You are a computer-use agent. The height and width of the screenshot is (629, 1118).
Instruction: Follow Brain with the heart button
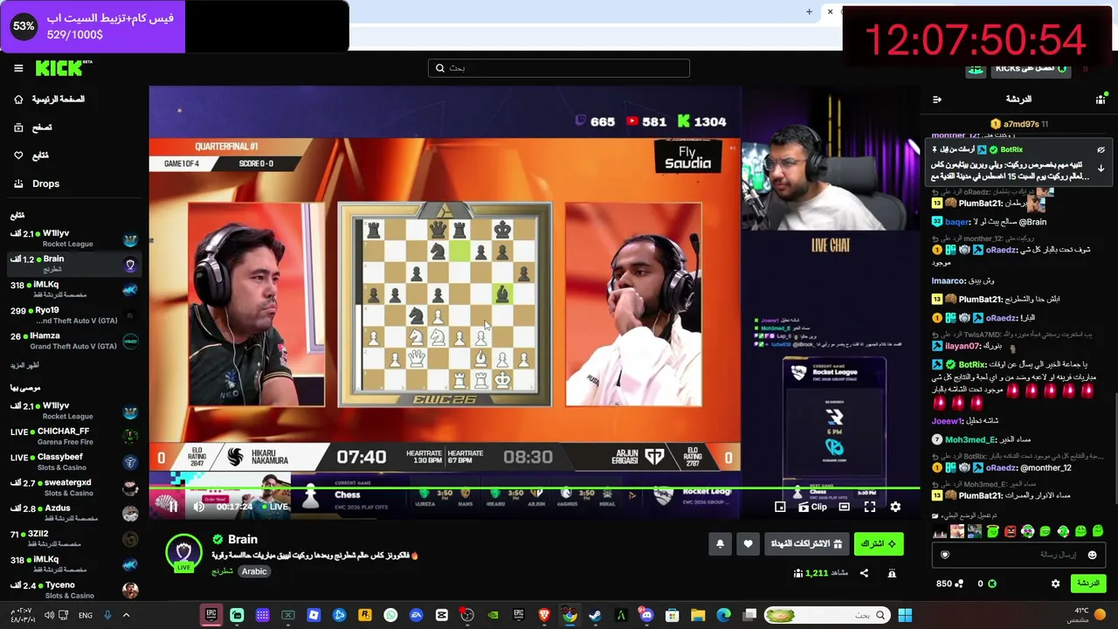(x=748, y=543)
